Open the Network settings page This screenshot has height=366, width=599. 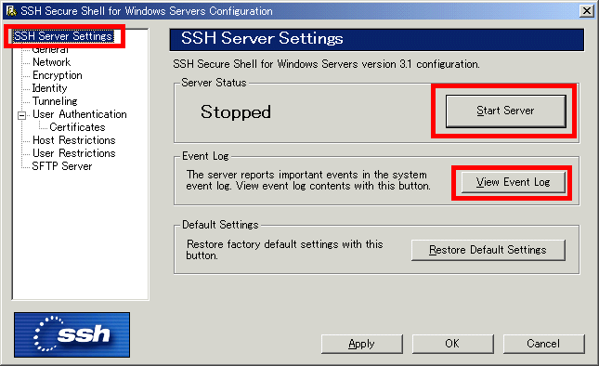point(52,62)
